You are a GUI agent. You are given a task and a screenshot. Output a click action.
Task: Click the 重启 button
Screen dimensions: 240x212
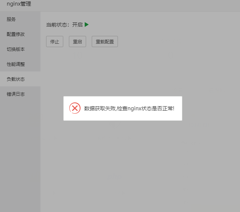click(x=78, y=42)
